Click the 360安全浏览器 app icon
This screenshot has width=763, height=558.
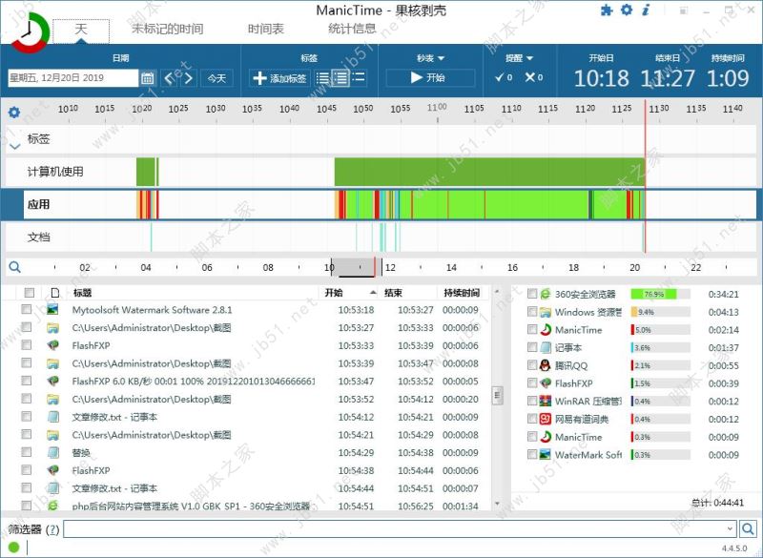pos(545,294)
